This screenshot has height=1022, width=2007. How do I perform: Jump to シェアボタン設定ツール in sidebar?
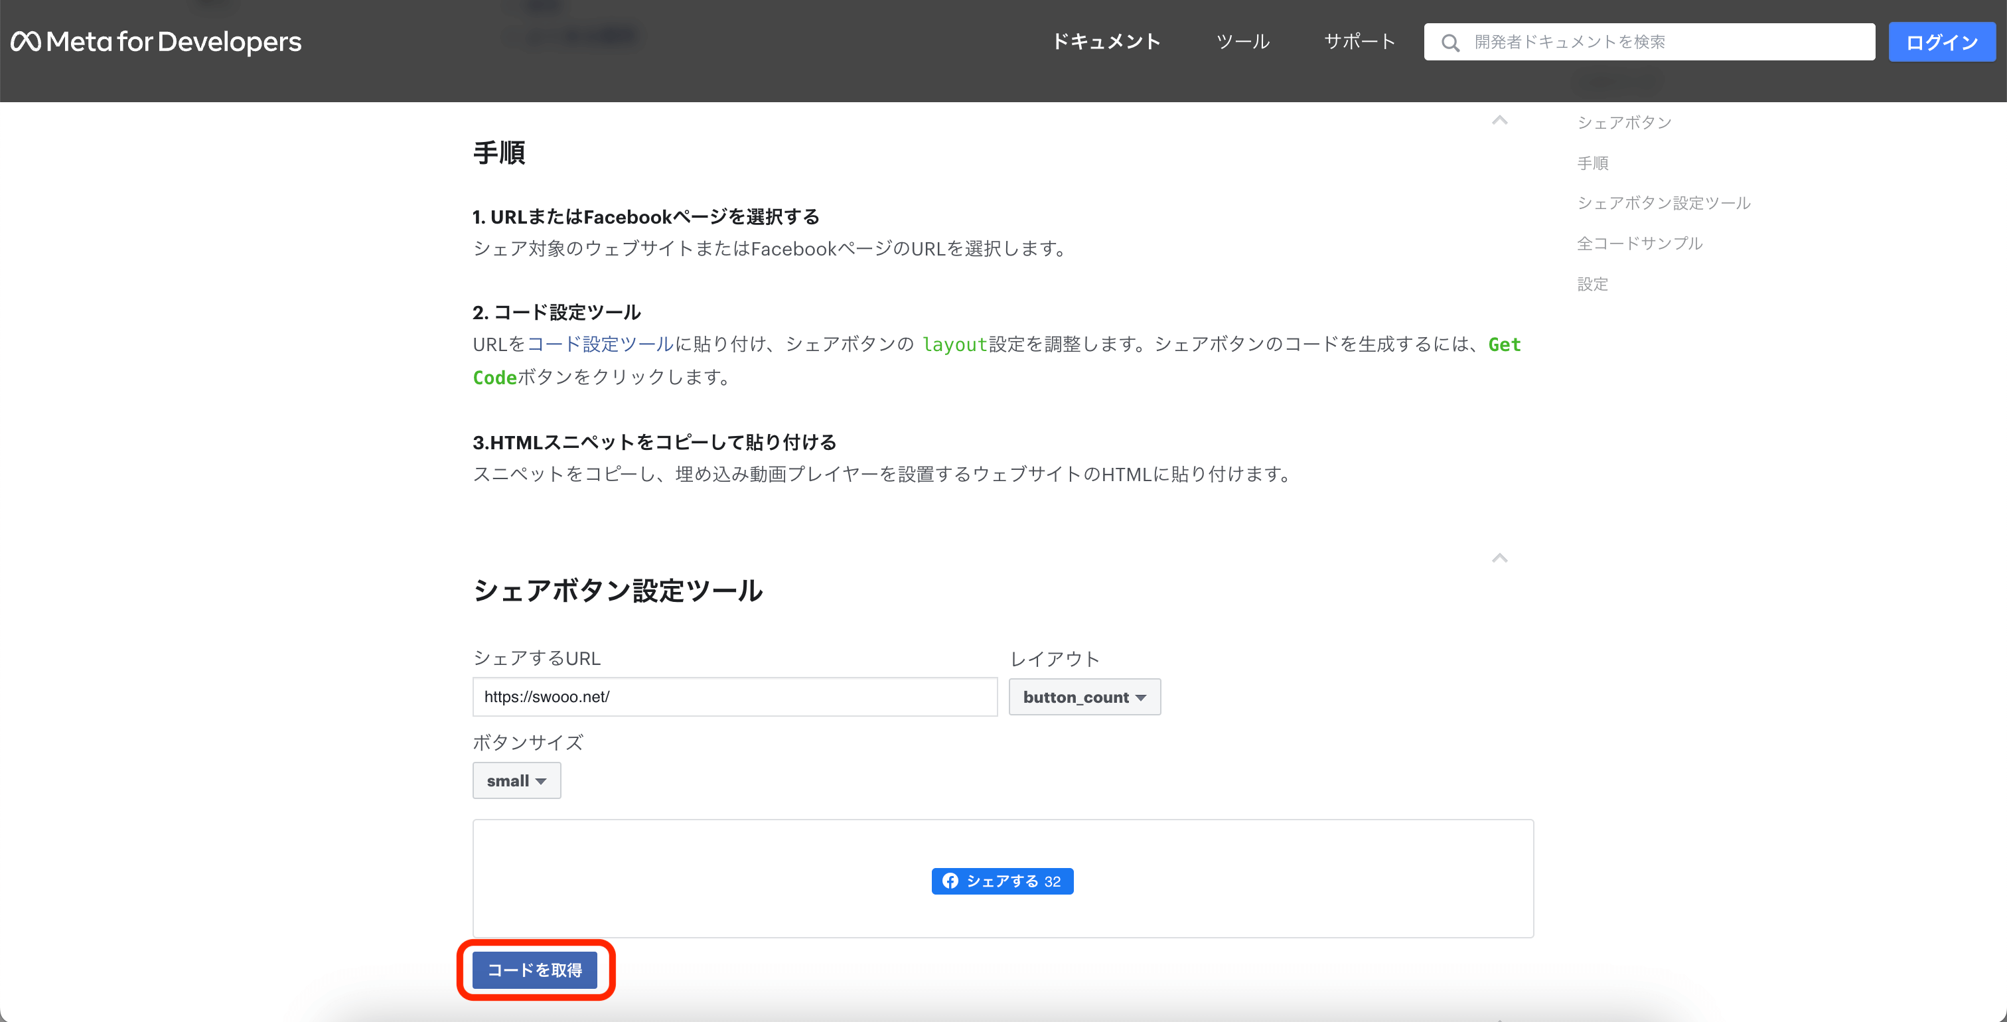pos(1664,202)
